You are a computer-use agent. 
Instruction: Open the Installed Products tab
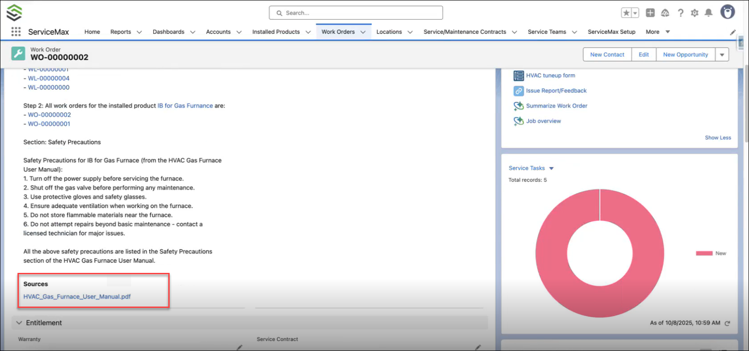[x=276, y=32]
